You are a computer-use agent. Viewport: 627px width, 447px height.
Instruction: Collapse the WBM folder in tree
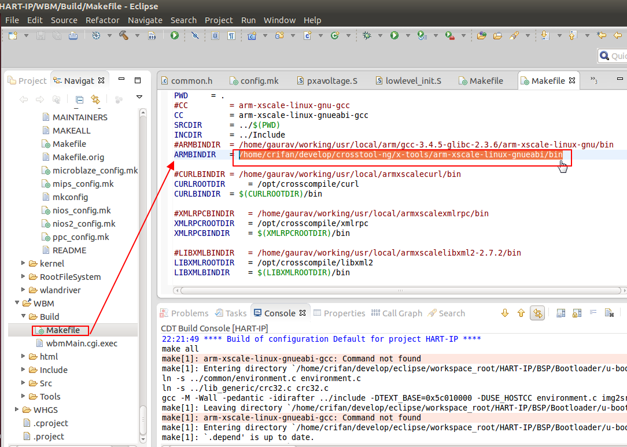pyautogui.click(x=17, y=304)
